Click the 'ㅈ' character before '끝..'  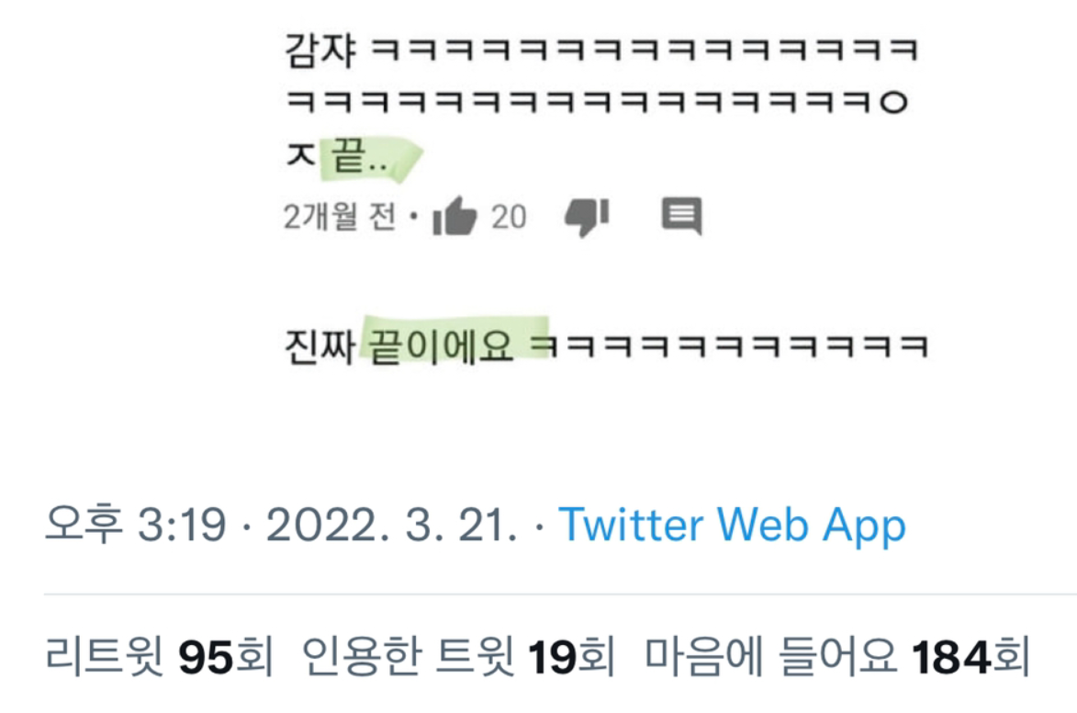[x=300, y=155]
